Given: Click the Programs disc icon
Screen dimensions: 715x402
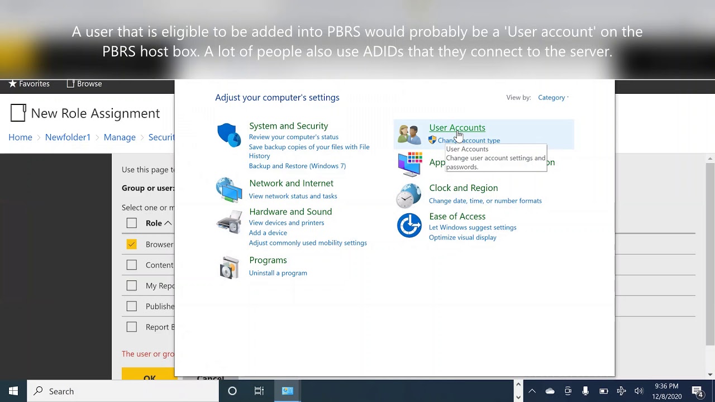Looking at the screenshot, I should point(229,267).
